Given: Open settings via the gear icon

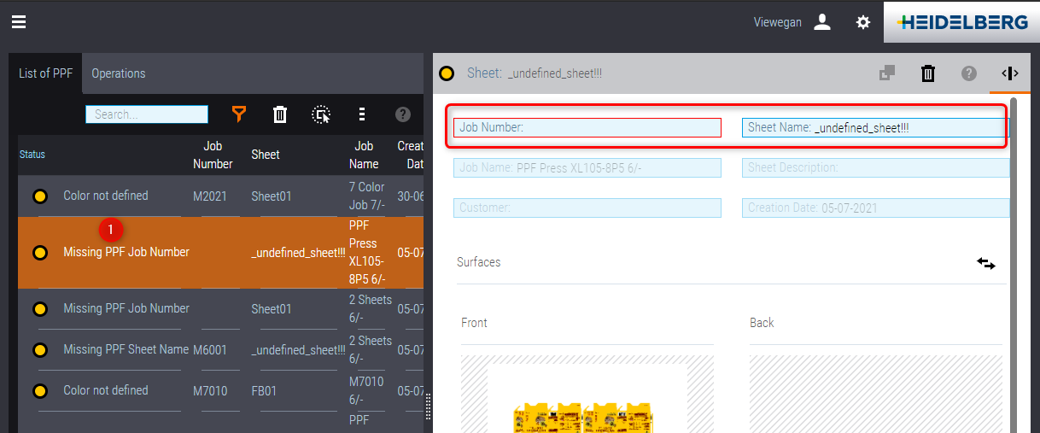Looking at the screenshot, I should (863, 22).
